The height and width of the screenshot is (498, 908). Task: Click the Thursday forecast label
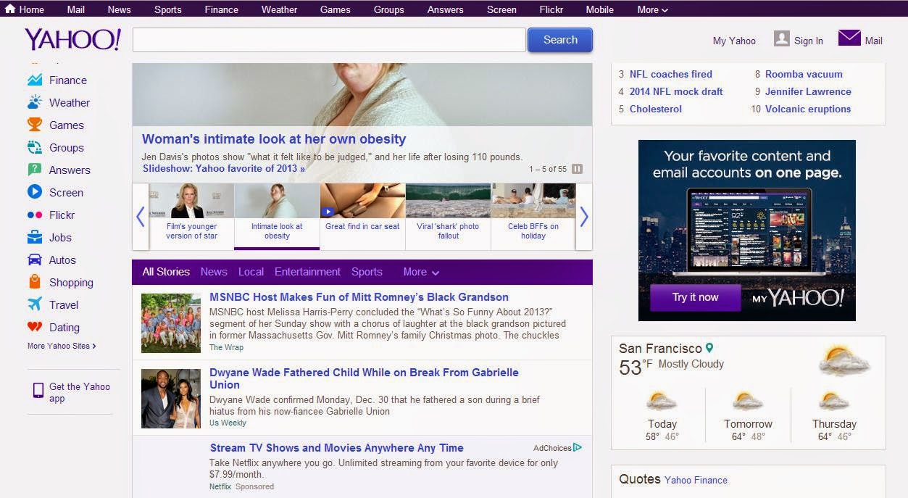coord(834,424)
